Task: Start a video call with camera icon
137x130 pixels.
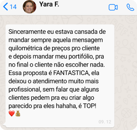Action: tap(113, 7)
